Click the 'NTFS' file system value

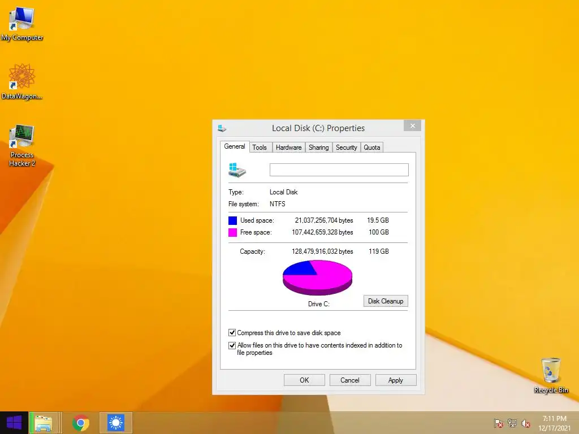pos(277,203)
